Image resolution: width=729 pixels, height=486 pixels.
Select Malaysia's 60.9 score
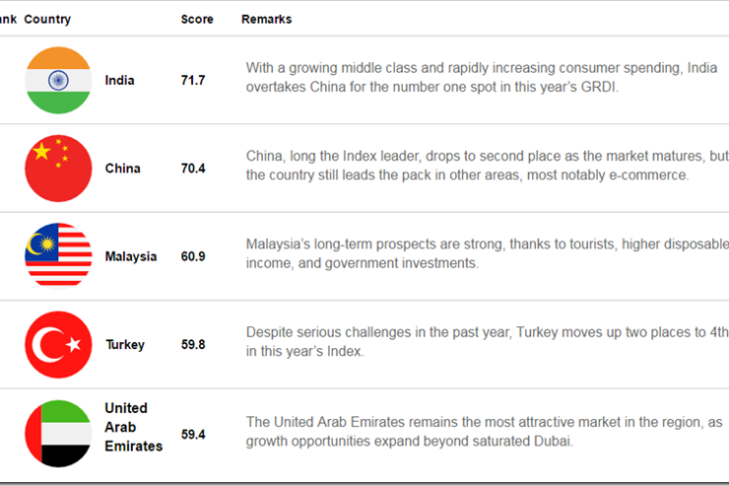point(193,256)
